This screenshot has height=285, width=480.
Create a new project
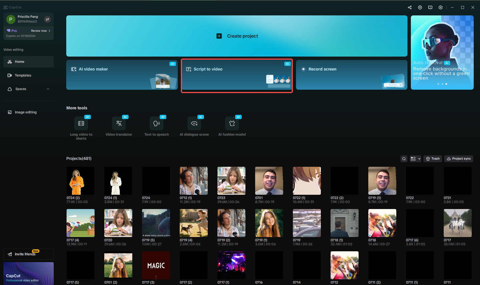[237, 36]
